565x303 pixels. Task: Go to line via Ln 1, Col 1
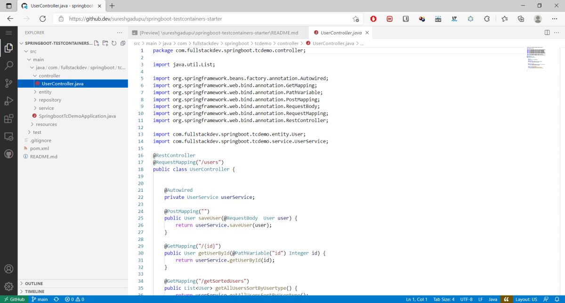[416, 299]
